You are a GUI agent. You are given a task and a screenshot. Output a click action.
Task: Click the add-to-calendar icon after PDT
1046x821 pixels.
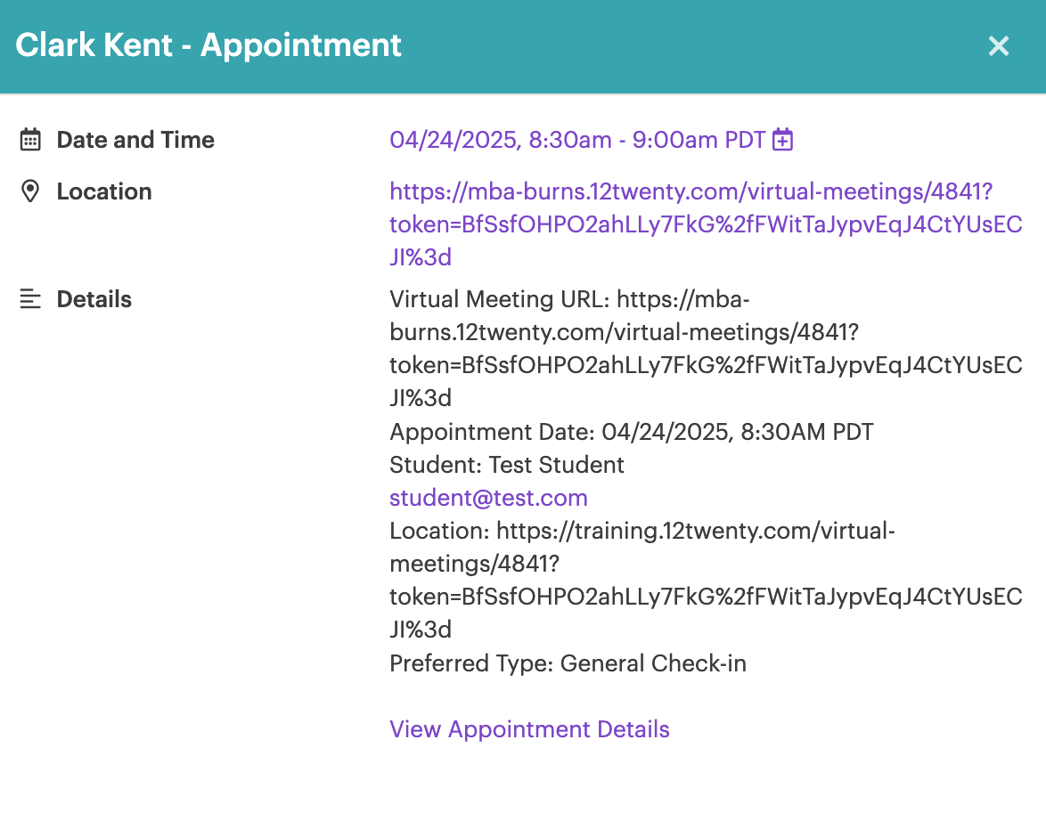click(x=782, y=140)
